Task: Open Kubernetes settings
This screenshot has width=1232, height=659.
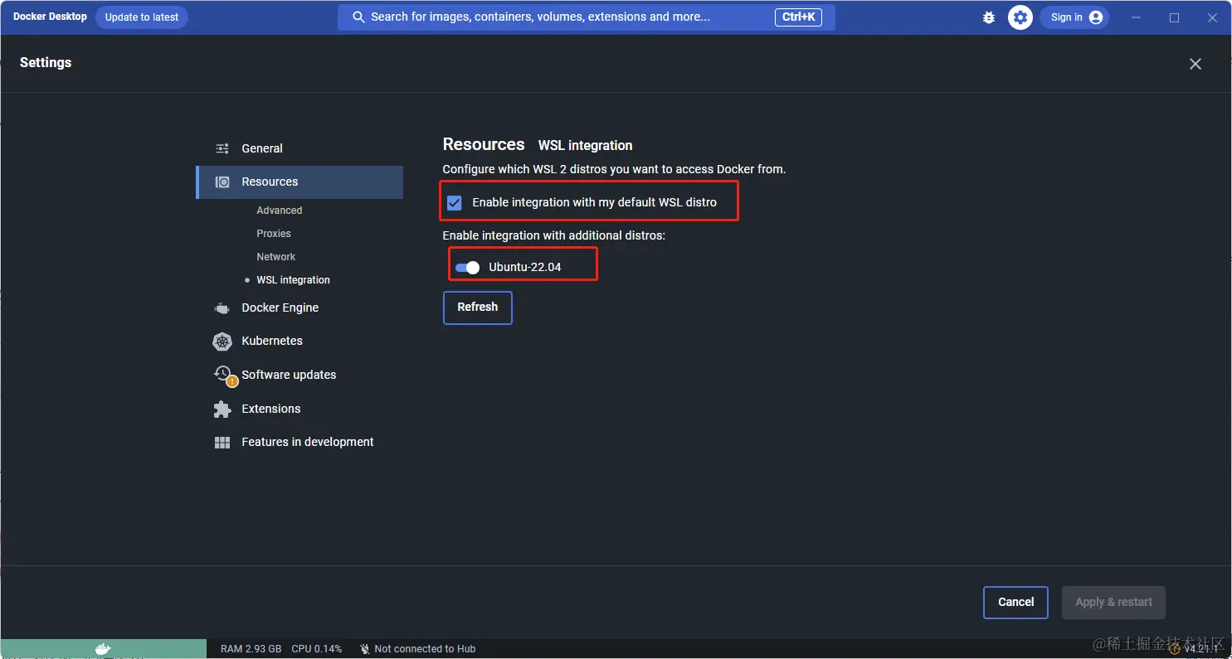Action: [272, 341]
